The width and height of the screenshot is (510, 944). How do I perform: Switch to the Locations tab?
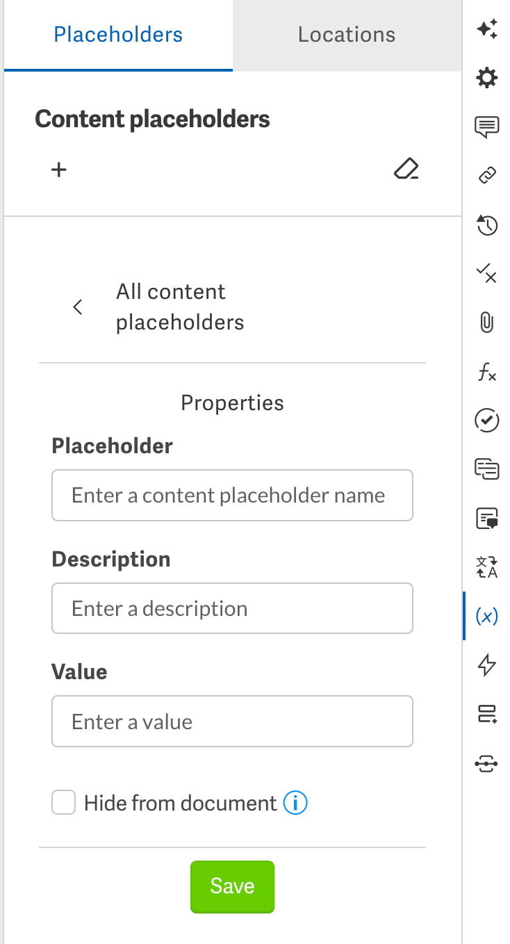click(347, 35)
